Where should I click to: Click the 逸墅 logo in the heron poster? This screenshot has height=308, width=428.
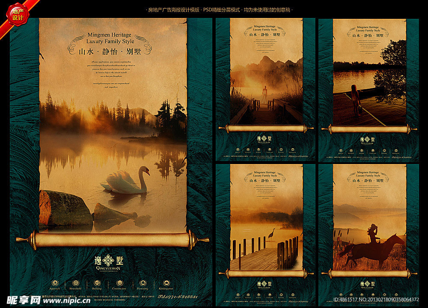tap(265, 284)
